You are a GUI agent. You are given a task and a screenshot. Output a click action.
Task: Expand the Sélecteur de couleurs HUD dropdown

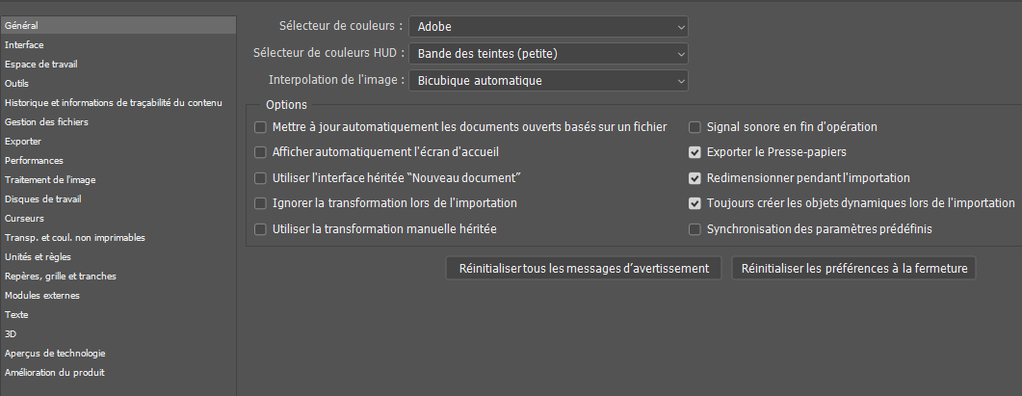click(548, 53)
